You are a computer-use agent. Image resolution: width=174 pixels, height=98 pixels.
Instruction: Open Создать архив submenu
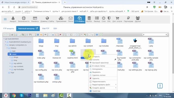[x=103, y=88]
